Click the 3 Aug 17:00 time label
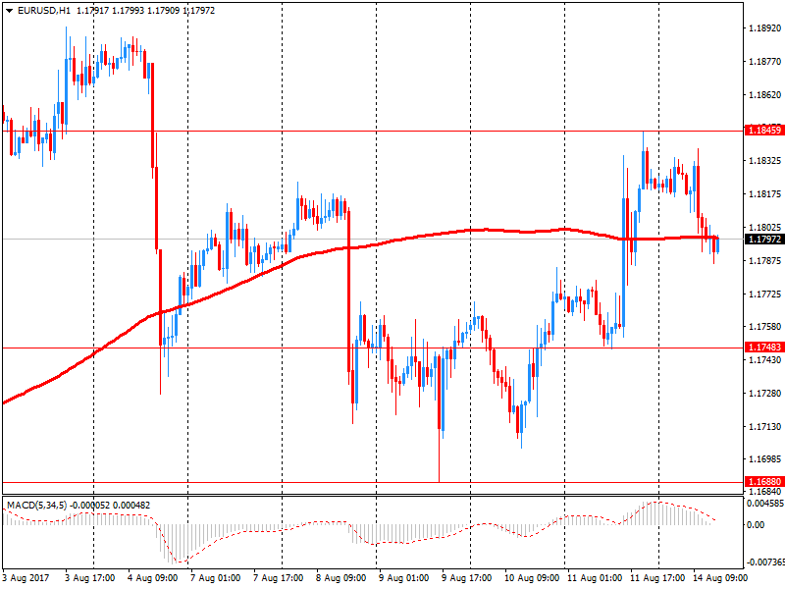 (90, 578)
